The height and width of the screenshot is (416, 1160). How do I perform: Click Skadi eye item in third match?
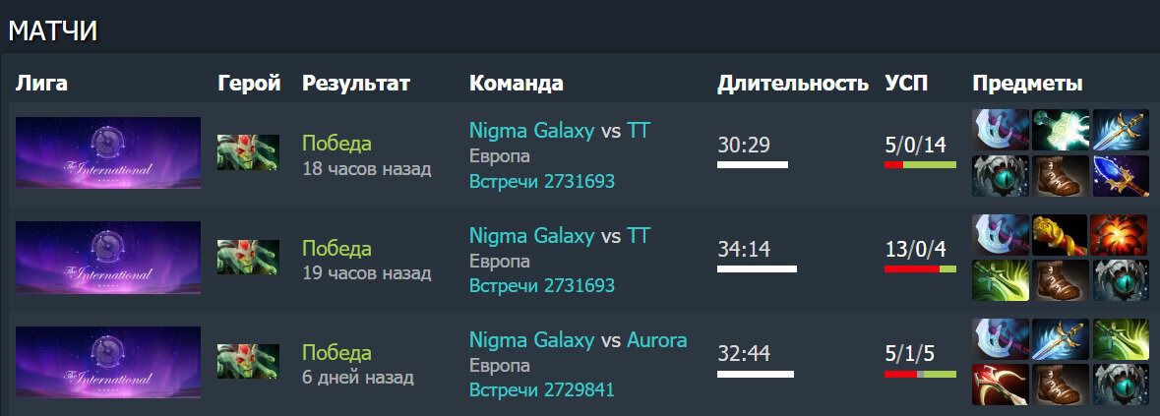tap(1120, 385)
